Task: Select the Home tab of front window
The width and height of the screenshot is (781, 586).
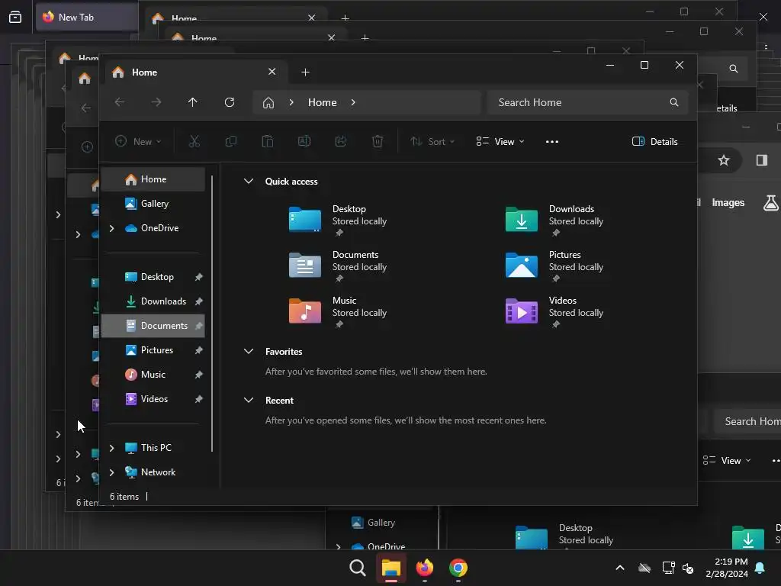Action: tap(194, 72)
